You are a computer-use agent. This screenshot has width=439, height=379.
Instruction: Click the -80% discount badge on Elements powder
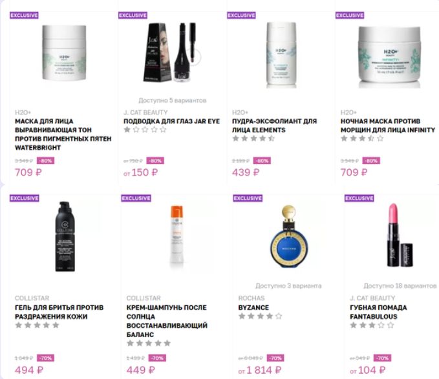click(x=262, y=161)
